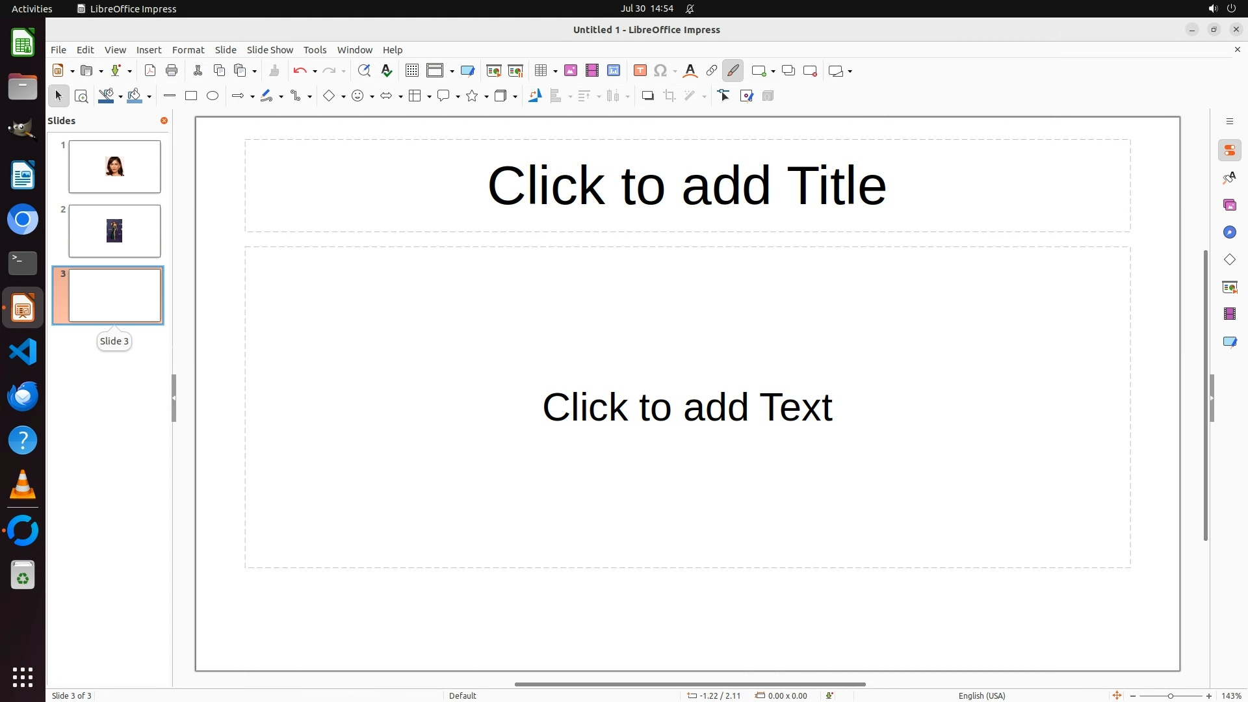Insert a text box with the toolbar icon

(640, 71)
